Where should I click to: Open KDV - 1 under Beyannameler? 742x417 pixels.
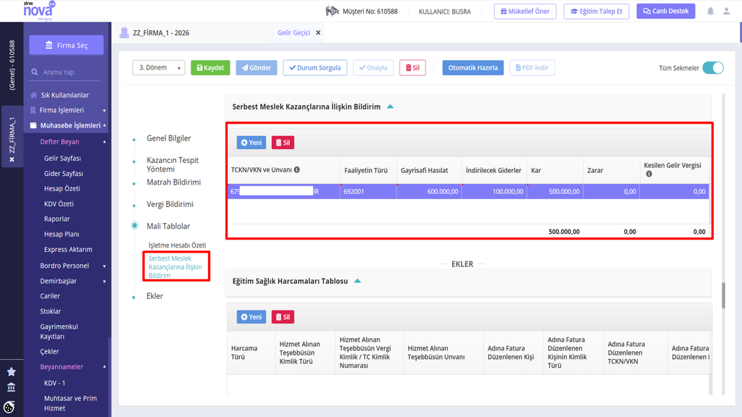click(x=54, y=383)
